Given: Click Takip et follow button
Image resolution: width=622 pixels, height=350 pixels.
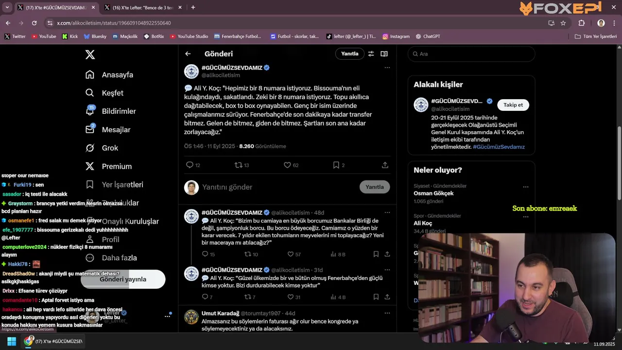Looking at the screenshot, I should [x=513, y=105].
